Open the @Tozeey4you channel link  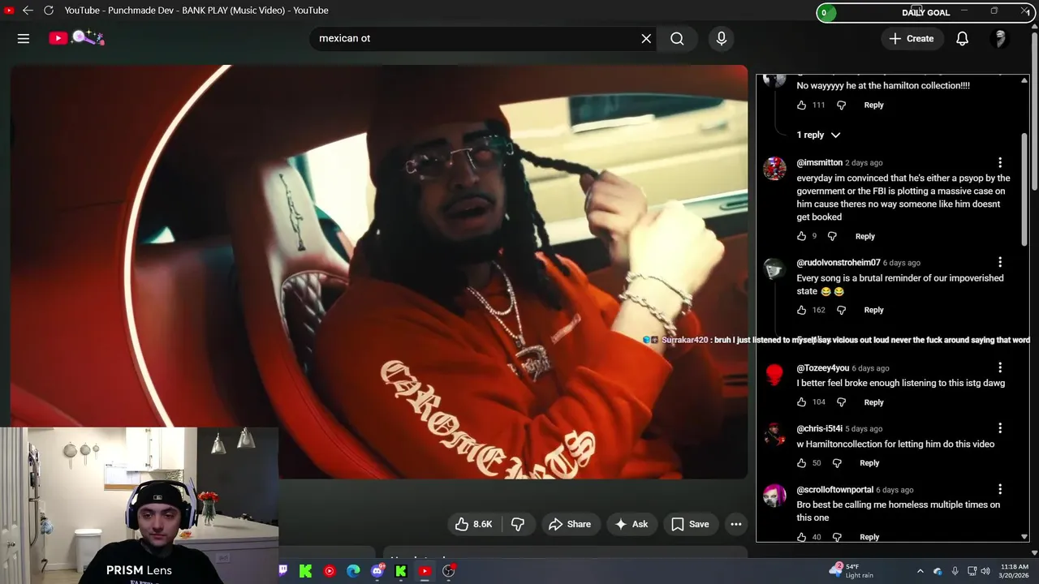pyautogui.click(x=822, y=368)
